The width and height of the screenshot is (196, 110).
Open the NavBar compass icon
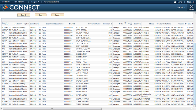(x=191, y=6)
